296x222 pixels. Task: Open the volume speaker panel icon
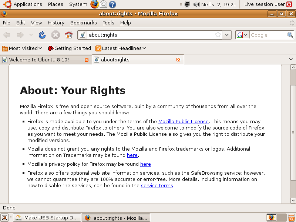tap(196, 4)
